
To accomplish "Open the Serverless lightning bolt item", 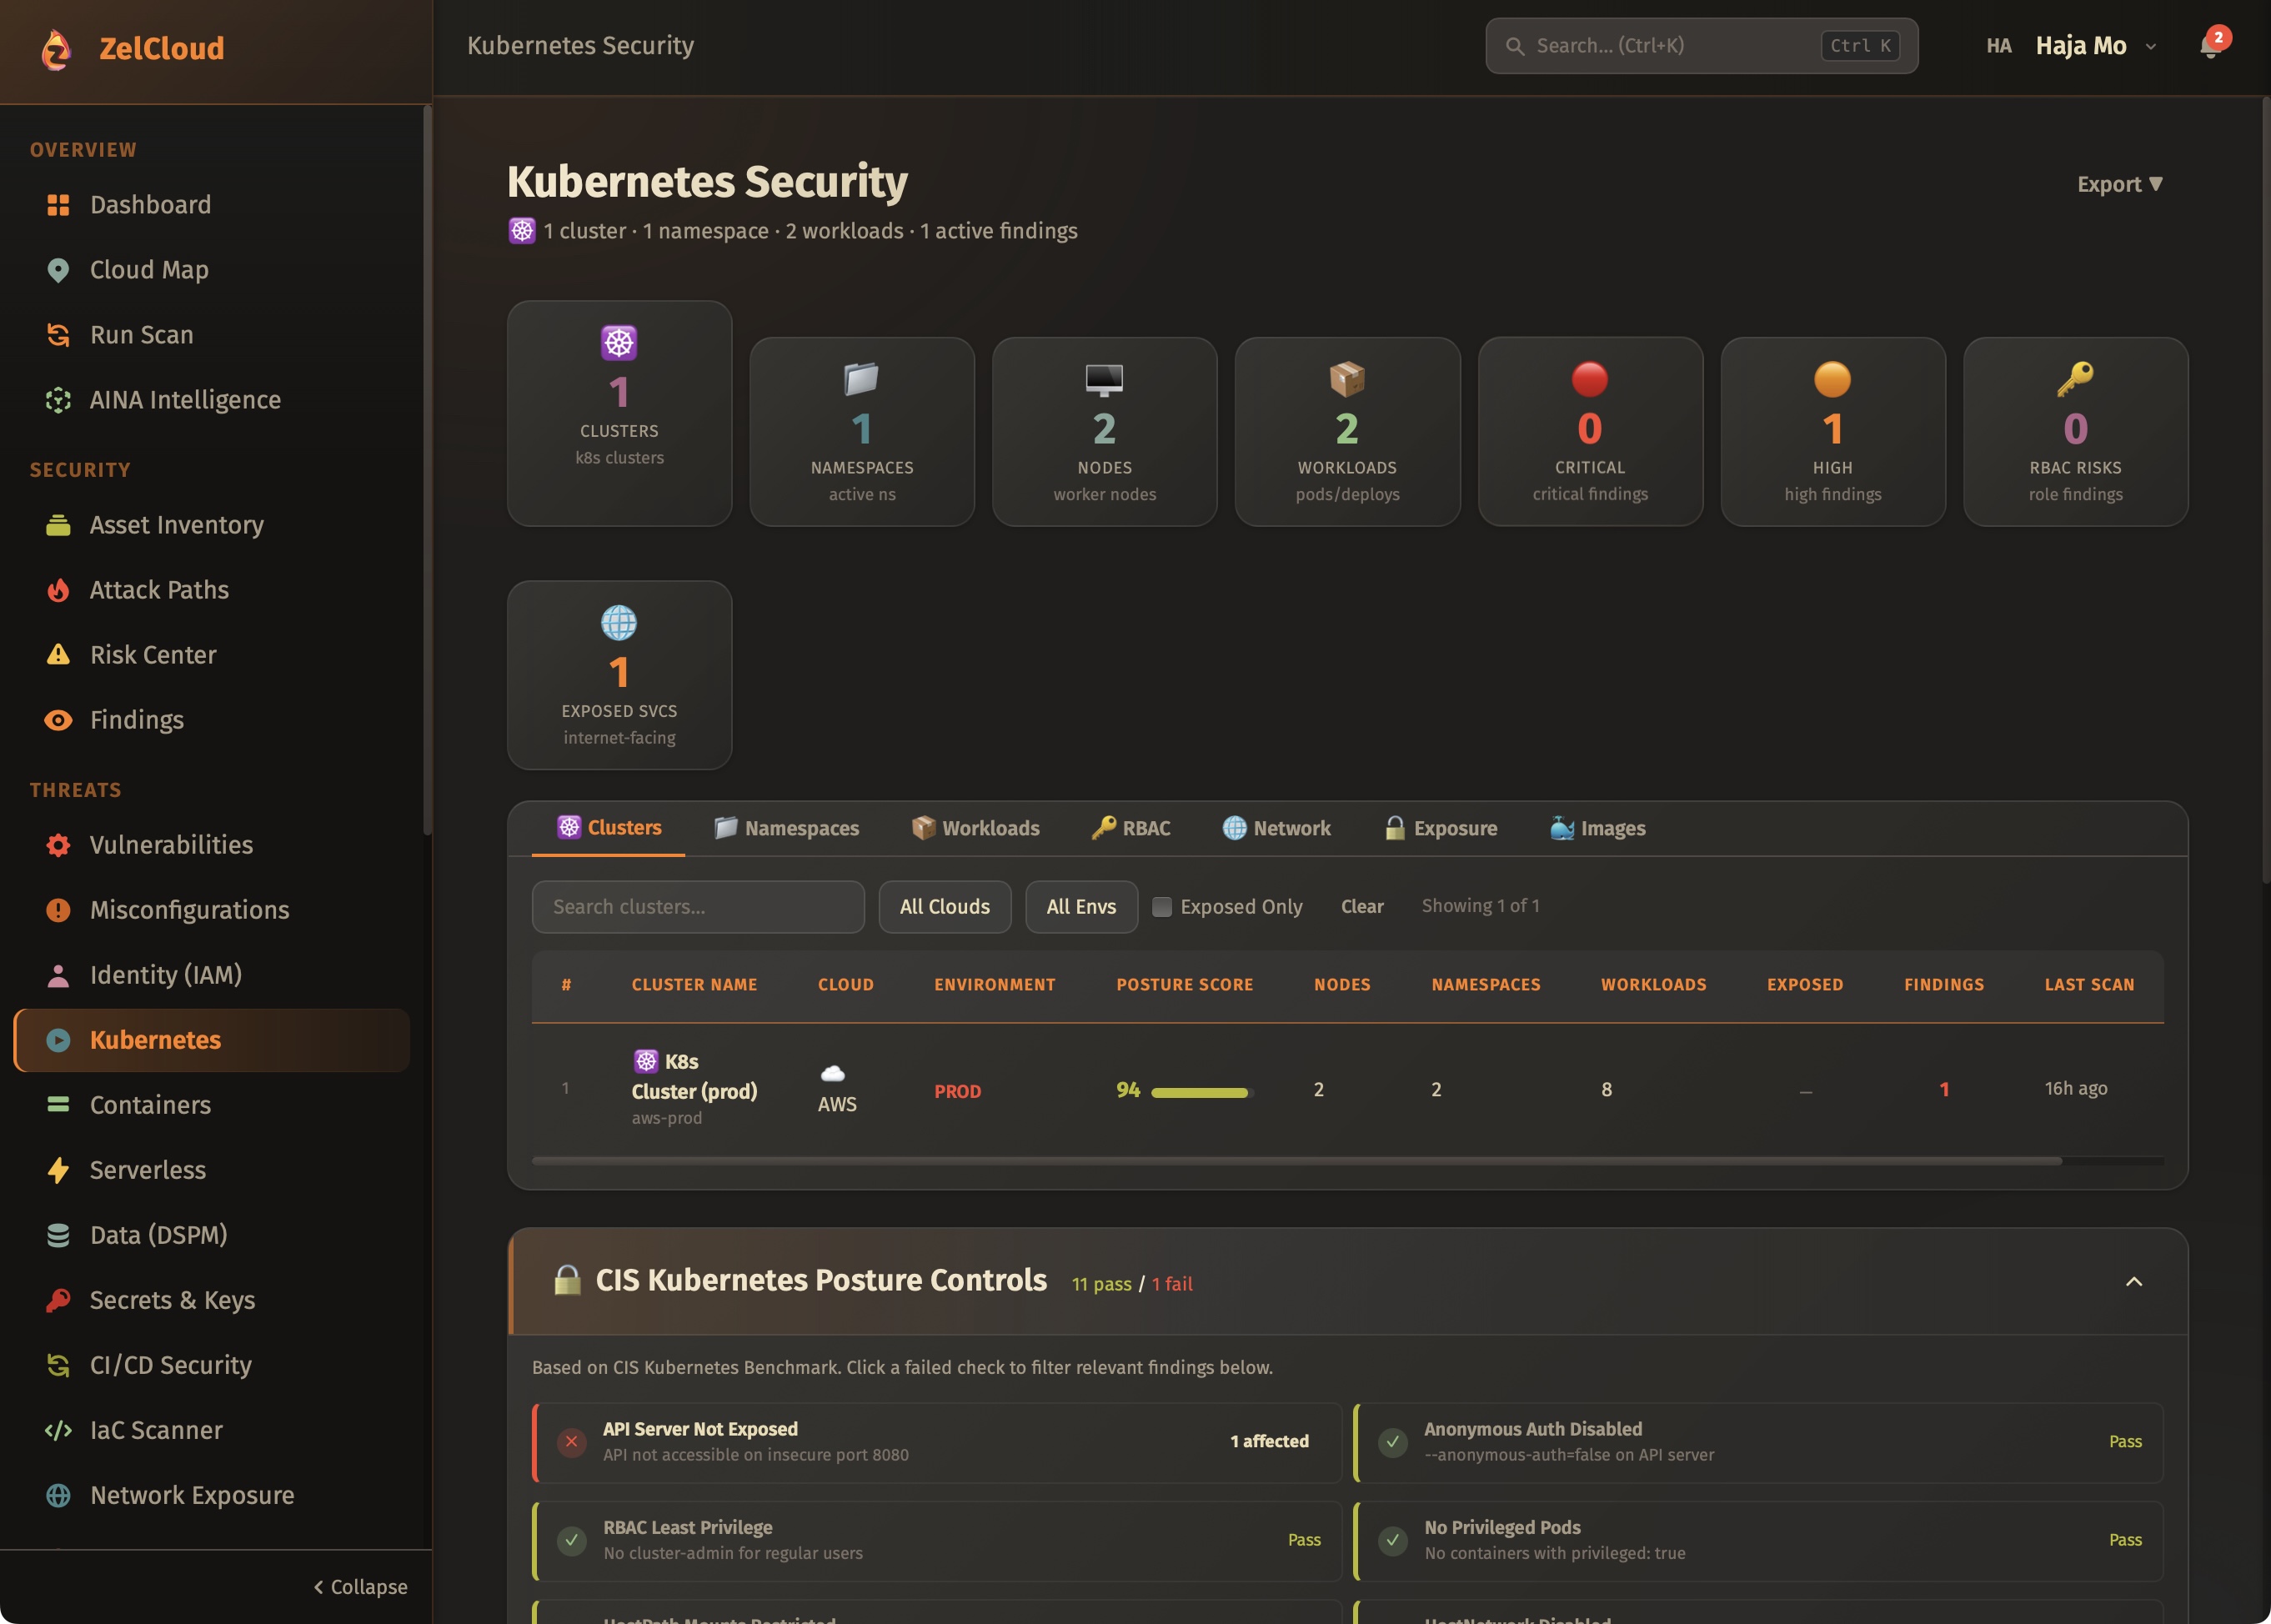I will coord(58,1170).
